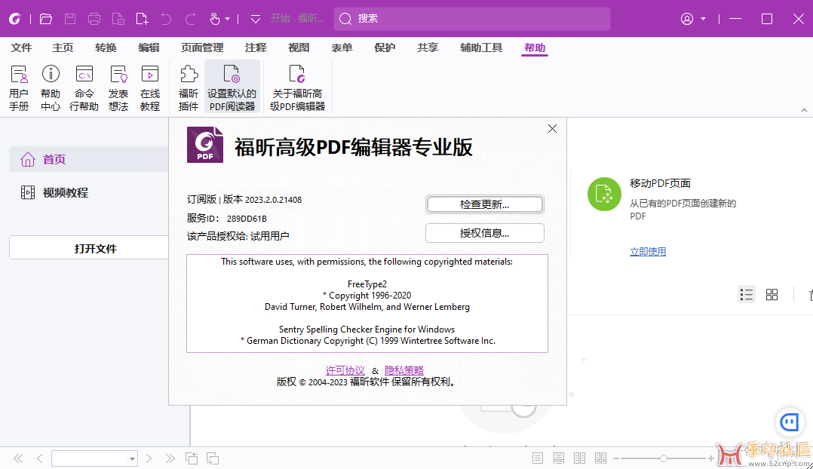Click the 立即使用 link
The width and height of the screenshot is (813, 469).
click(648, 252)
